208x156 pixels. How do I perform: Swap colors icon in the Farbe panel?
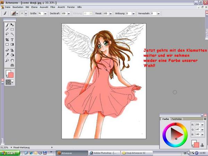tap(192, 146)
